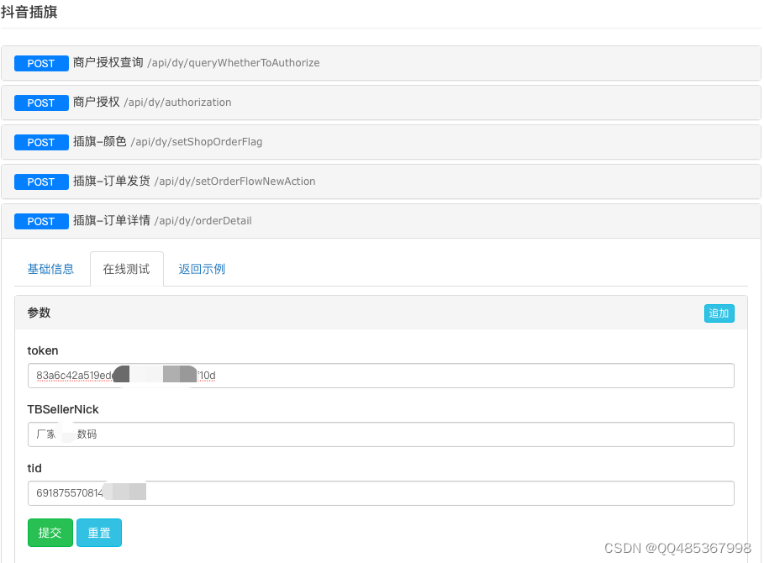Click the tid field label

click(34, 469)
